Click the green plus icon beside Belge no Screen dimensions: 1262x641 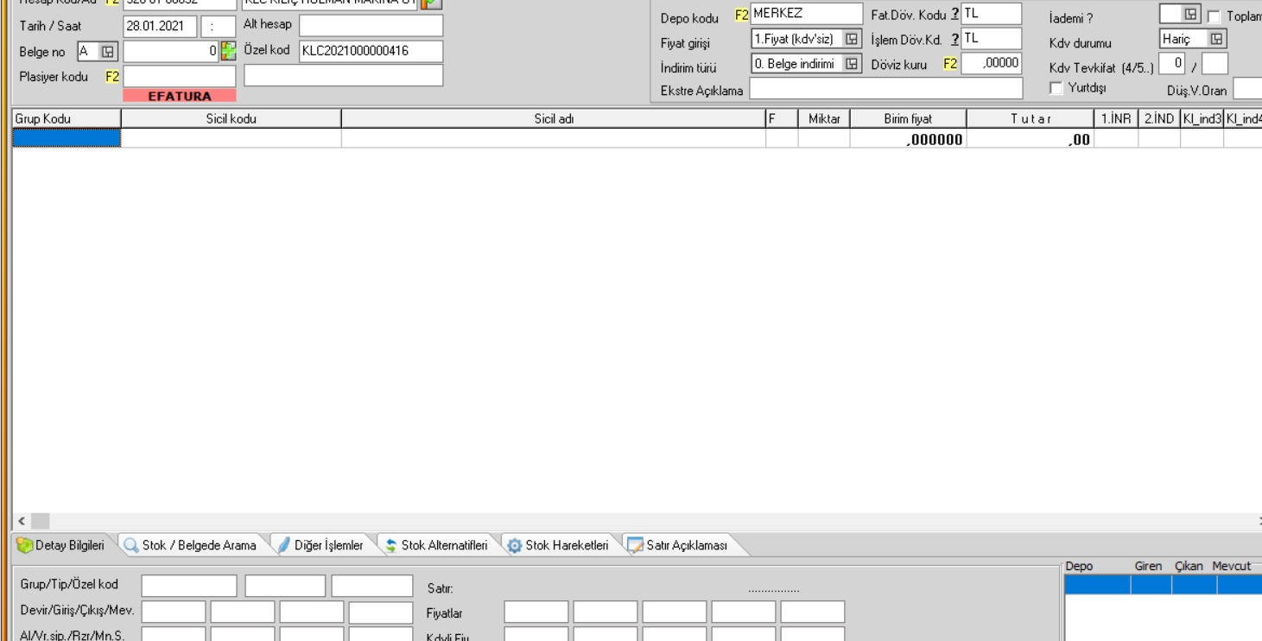[x=229, y=51]
